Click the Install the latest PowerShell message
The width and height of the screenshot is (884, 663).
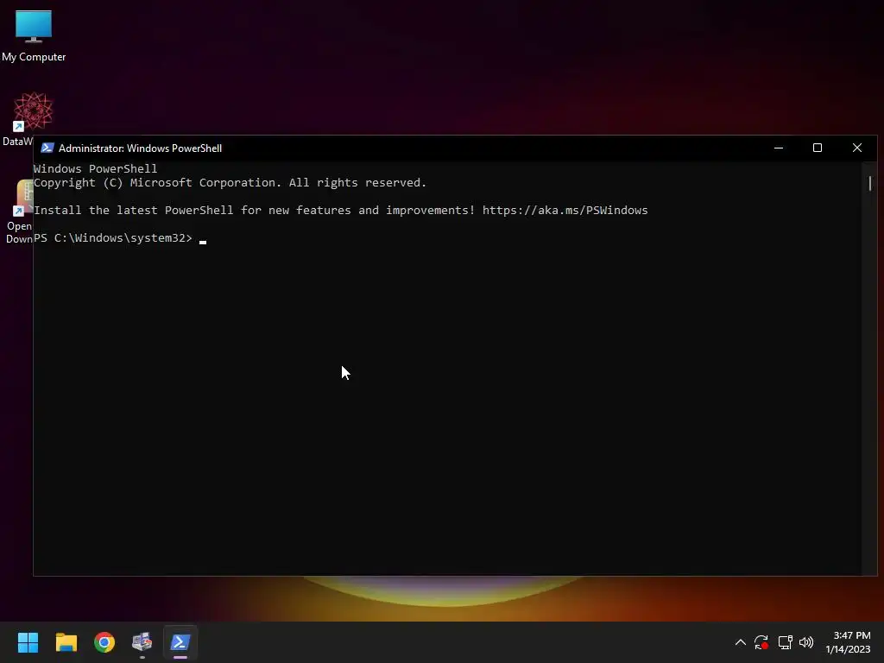(x=255, y=211)
